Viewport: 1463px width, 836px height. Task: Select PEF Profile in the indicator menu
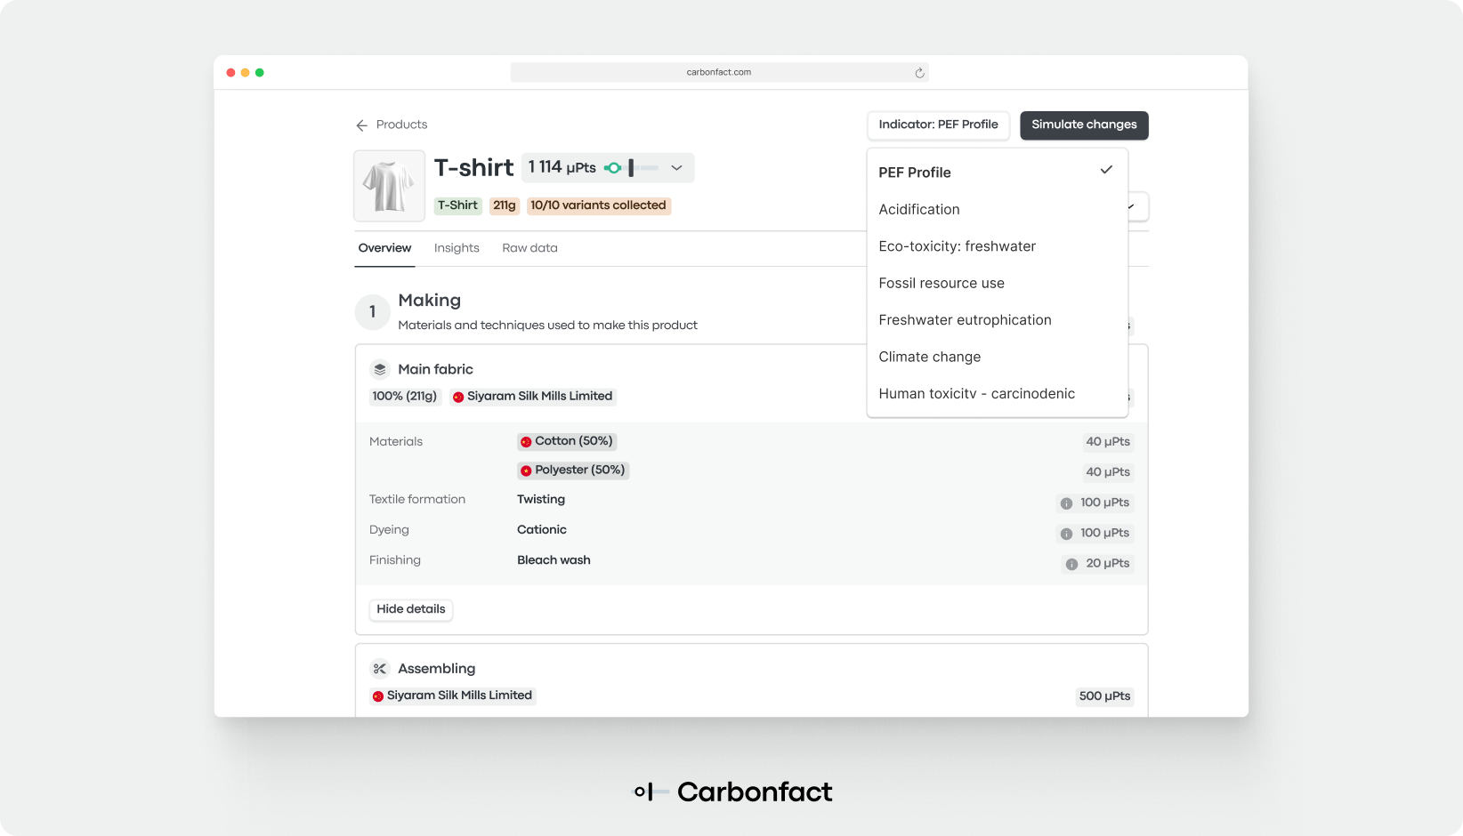click(997, 173)
